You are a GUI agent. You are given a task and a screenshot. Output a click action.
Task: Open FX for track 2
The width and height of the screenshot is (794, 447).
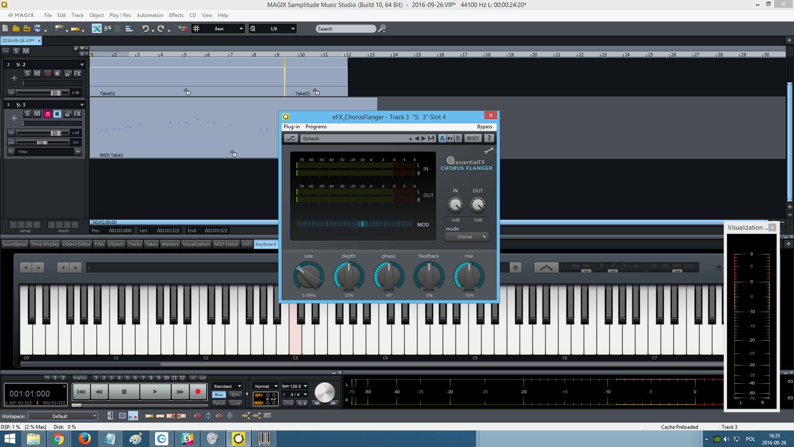click(x=78, y=73)
